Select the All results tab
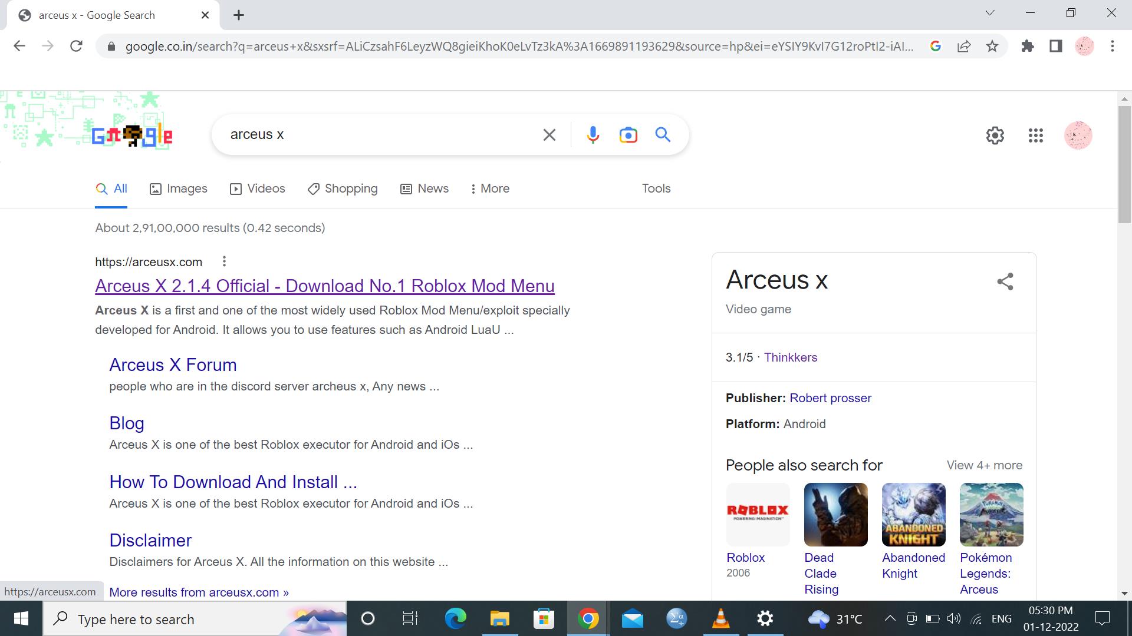This screenshot has height=636, width=1132. 111,188
